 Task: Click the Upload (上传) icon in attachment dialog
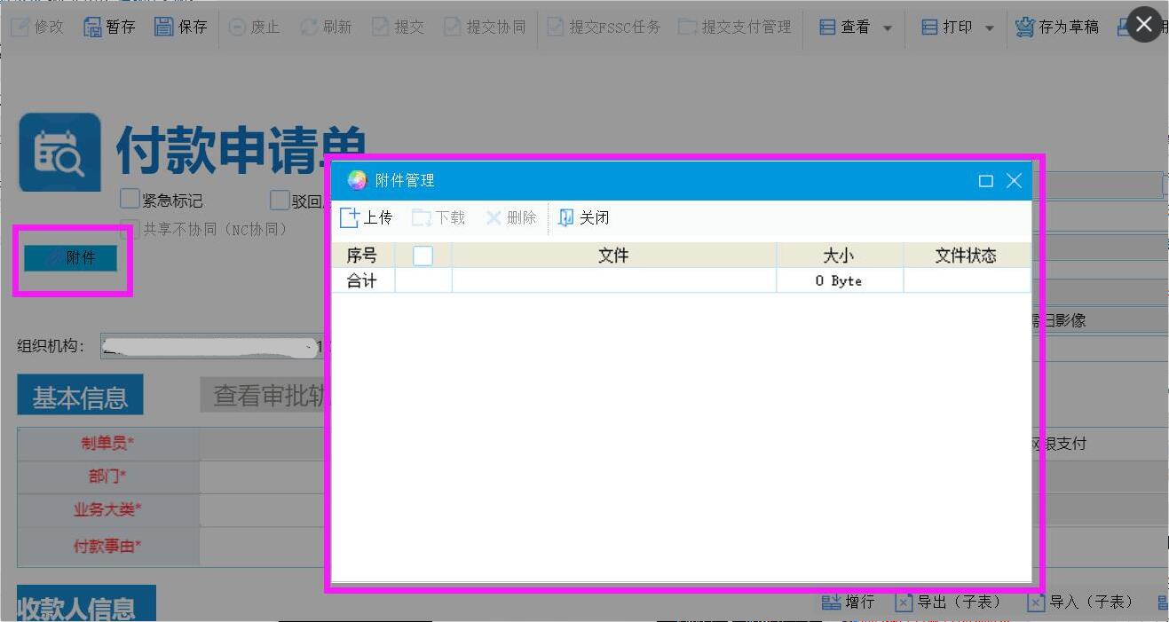(x=350, y=218)
